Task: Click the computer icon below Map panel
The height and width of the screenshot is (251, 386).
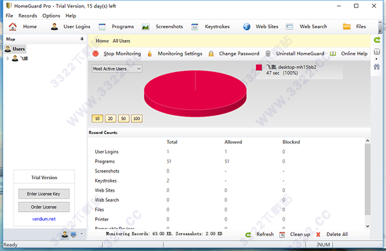Action: pyautogui.click(x=73, y=234)
